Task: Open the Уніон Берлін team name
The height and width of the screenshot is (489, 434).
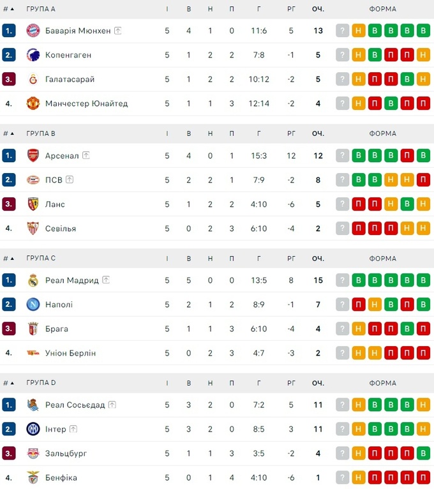Action: point(70,353)
